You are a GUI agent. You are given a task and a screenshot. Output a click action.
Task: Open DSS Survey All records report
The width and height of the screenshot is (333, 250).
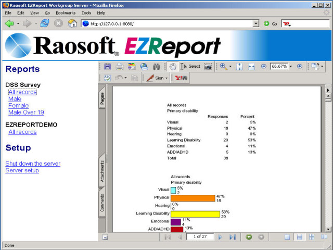point(22,92)
